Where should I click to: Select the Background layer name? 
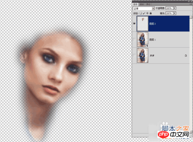[x=152, y=56]
